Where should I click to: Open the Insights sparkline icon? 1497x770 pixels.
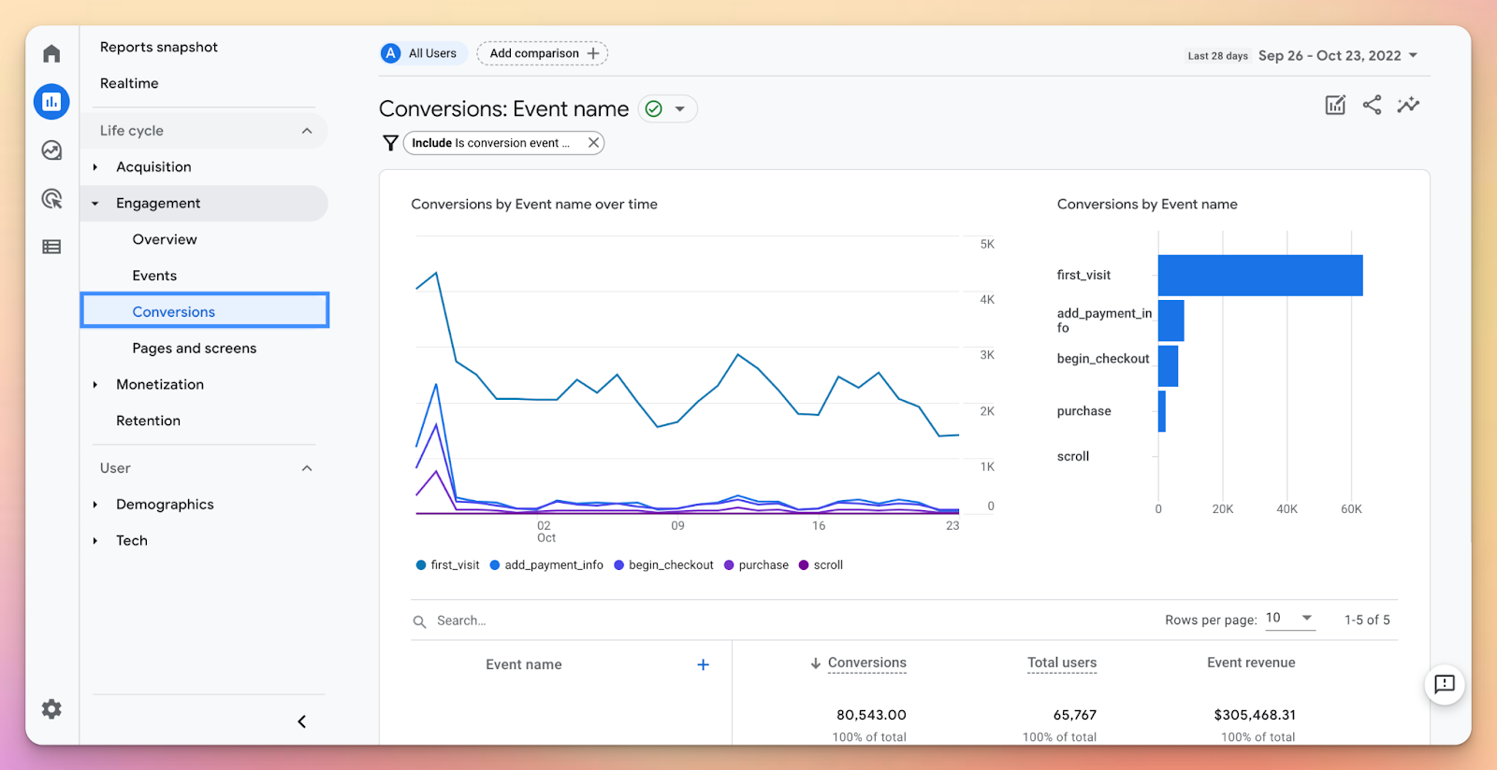1408,106
